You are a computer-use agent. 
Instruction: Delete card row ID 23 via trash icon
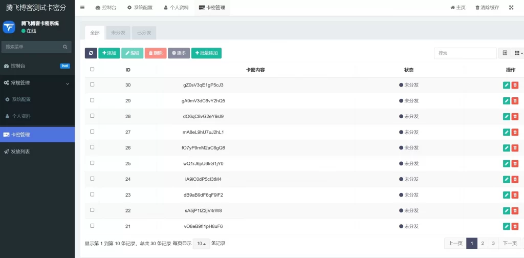[515, 195]
